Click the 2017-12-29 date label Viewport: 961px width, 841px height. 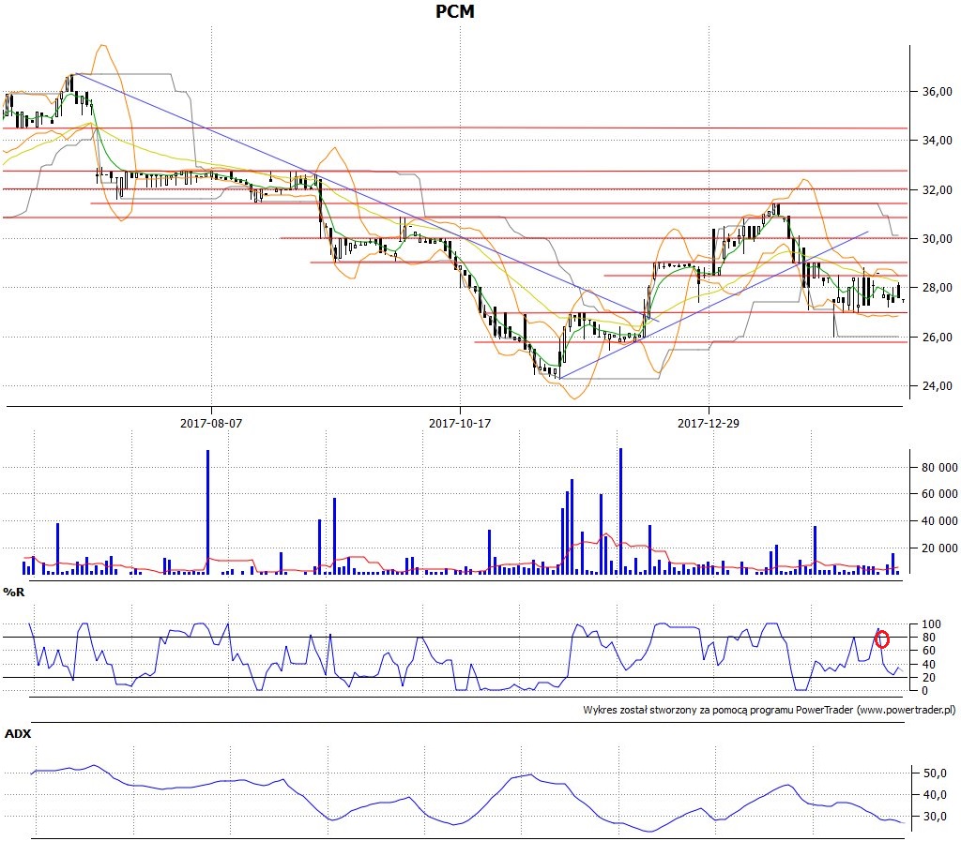tap(708, 423)
